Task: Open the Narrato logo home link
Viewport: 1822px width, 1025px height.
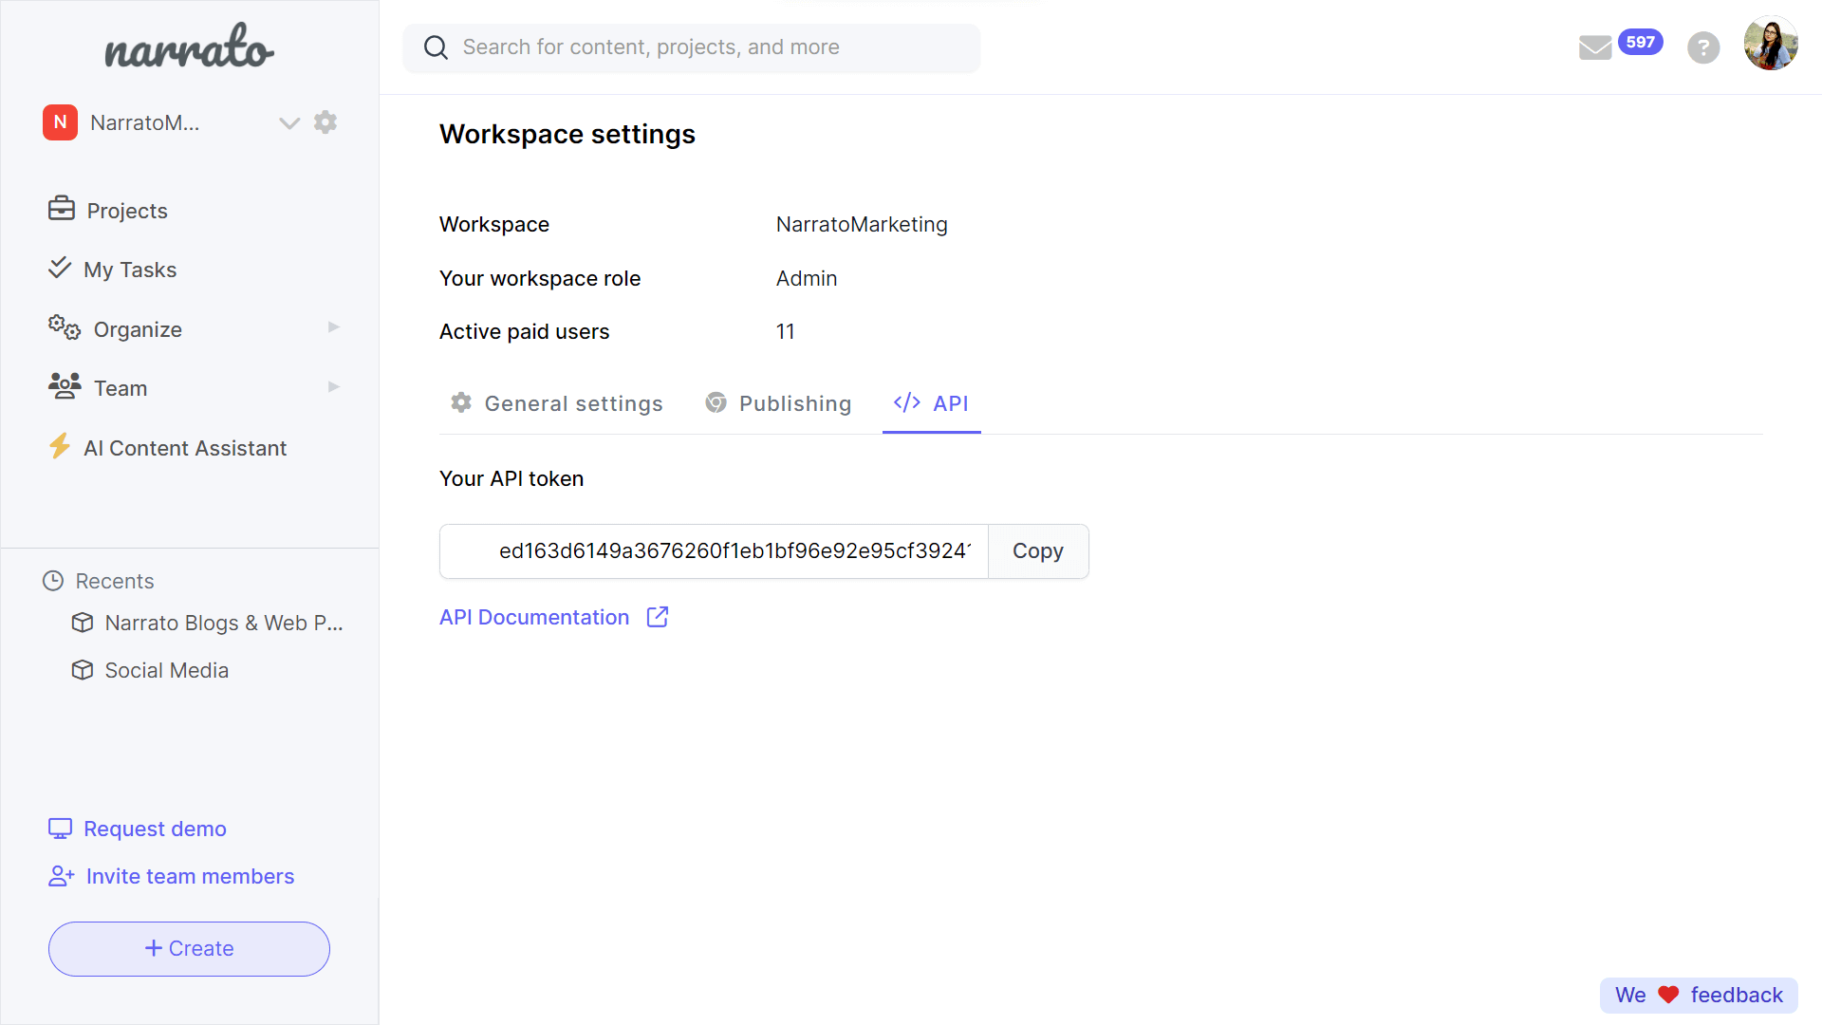Action: pos(189,47)
